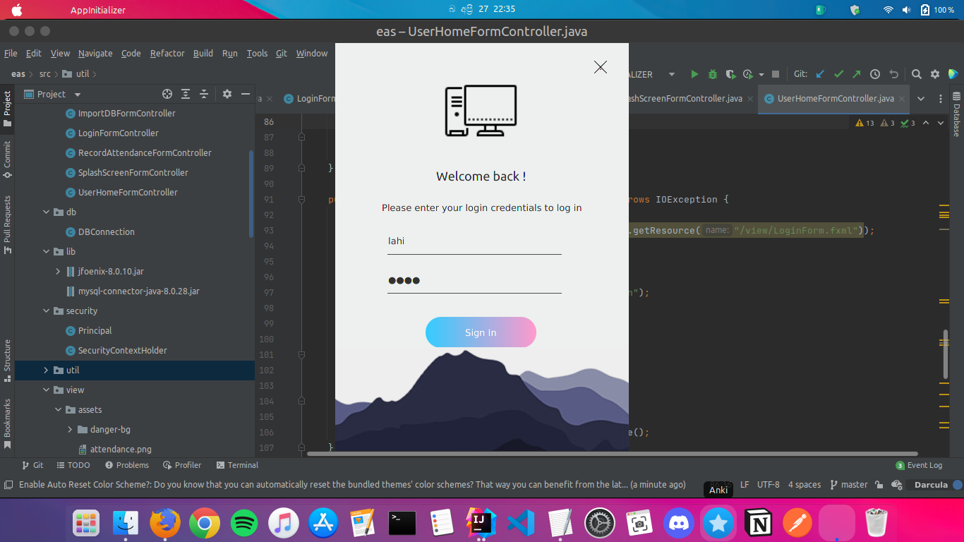Image resolution: width=964 pixels, height=542 pixels.
Task: Click the username field containing lahi
Action: point(474,241)
